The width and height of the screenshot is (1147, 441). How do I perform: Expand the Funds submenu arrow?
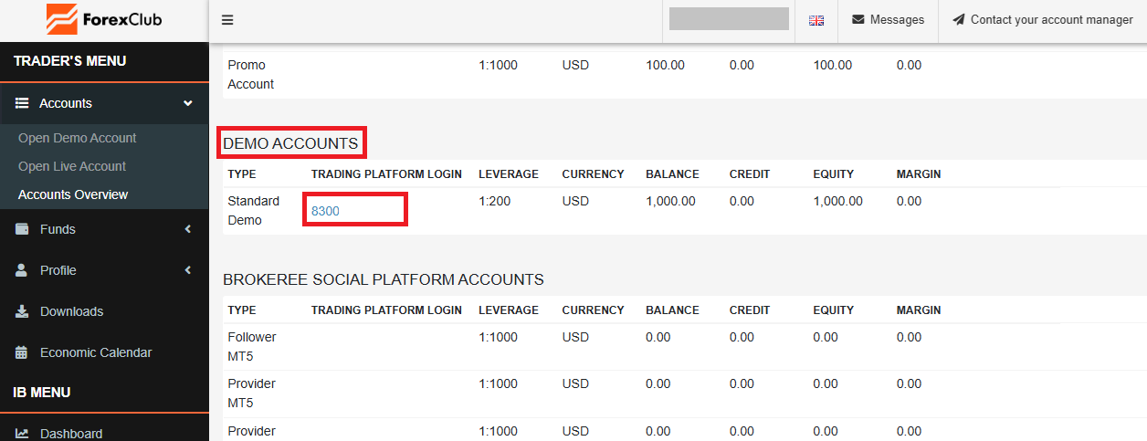pyautogui.click(x=188, y=229)
